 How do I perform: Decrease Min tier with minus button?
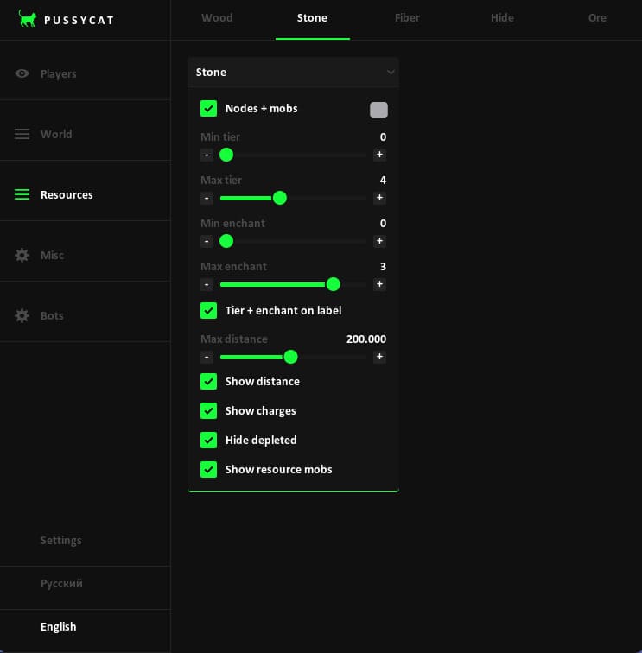[207, 155]
